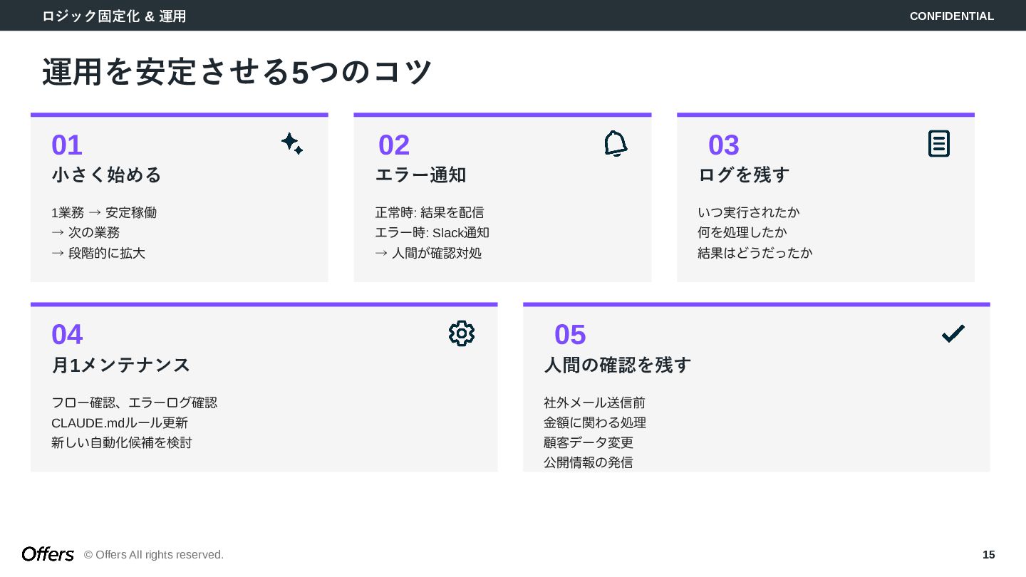The width and height of the screenshot is (1026, 577).
Task: Click the sparkle icon on card 01
Action: pyautogui.click(x=291, y=144)
